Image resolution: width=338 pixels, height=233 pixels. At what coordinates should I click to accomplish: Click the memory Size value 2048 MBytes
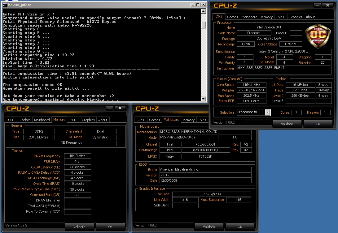39,137
